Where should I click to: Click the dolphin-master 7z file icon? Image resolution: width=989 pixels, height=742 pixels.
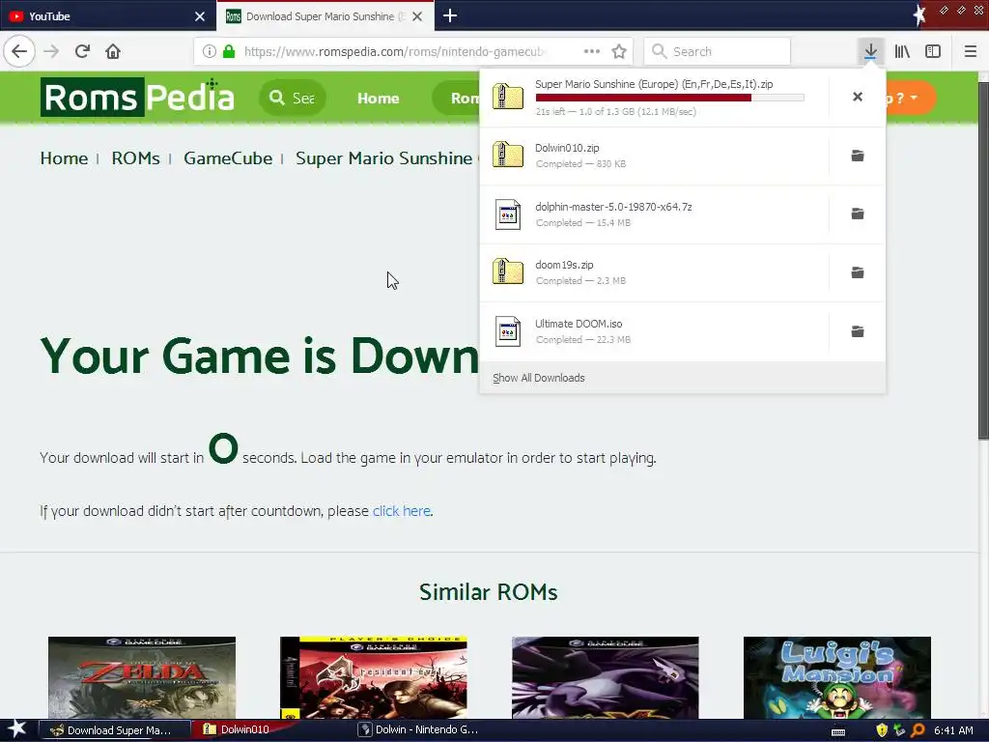coord(508,214)
